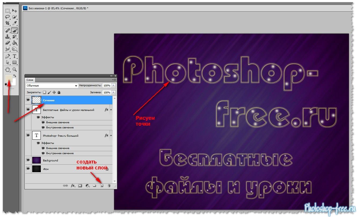Toggle visibility of the Сечение layer
This screenshot has width=357, height=217.
pyautogui.click(x=28, y=100)
